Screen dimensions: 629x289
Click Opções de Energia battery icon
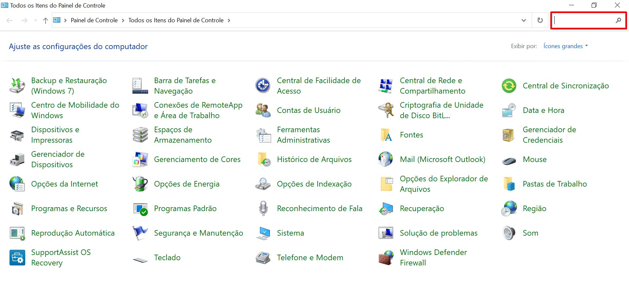pos(140,184)
